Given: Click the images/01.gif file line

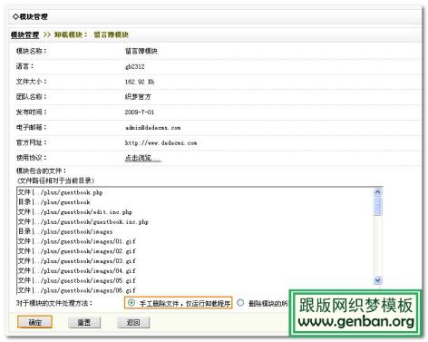Looking at the screenshot, I should coord(77,241).
